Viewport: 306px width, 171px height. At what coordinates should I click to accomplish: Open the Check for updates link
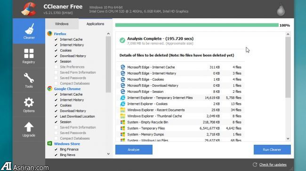(x=273, y=165)
